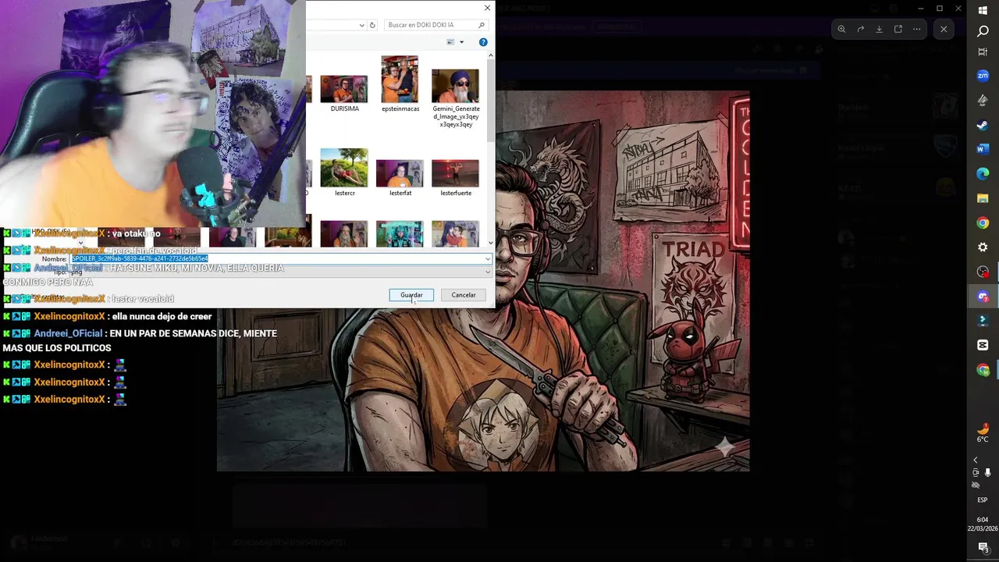This screenshot has width=999, height=562.
Task: Open the three-dots more options menu in viewer
Action: pos(916,29)
